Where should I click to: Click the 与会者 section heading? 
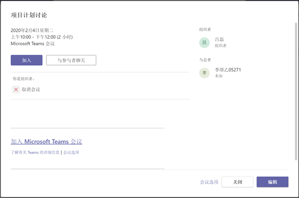205,60
